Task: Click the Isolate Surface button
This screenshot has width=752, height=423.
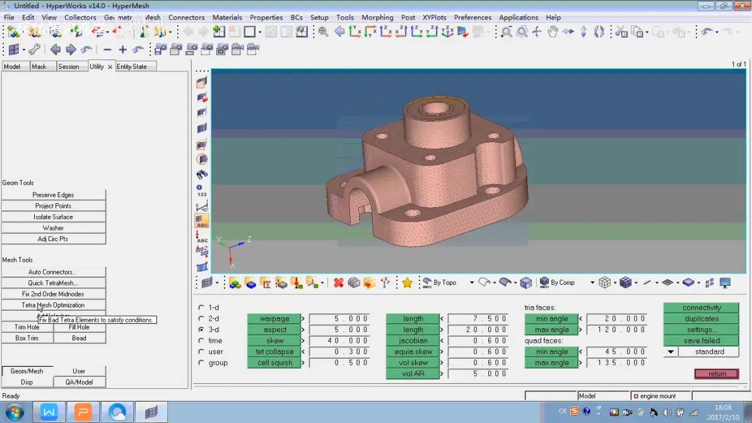Action: pos(53,217)
